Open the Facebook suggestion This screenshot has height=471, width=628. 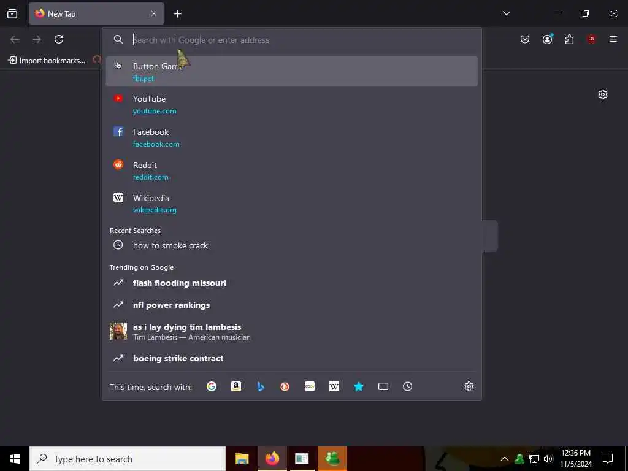click(x=292, y=137)
